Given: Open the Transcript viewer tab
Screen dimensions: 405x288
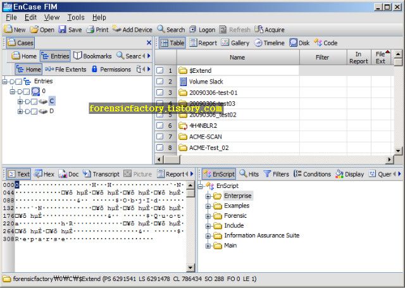Looking at the screenshot, I should [x=101, y=174].
